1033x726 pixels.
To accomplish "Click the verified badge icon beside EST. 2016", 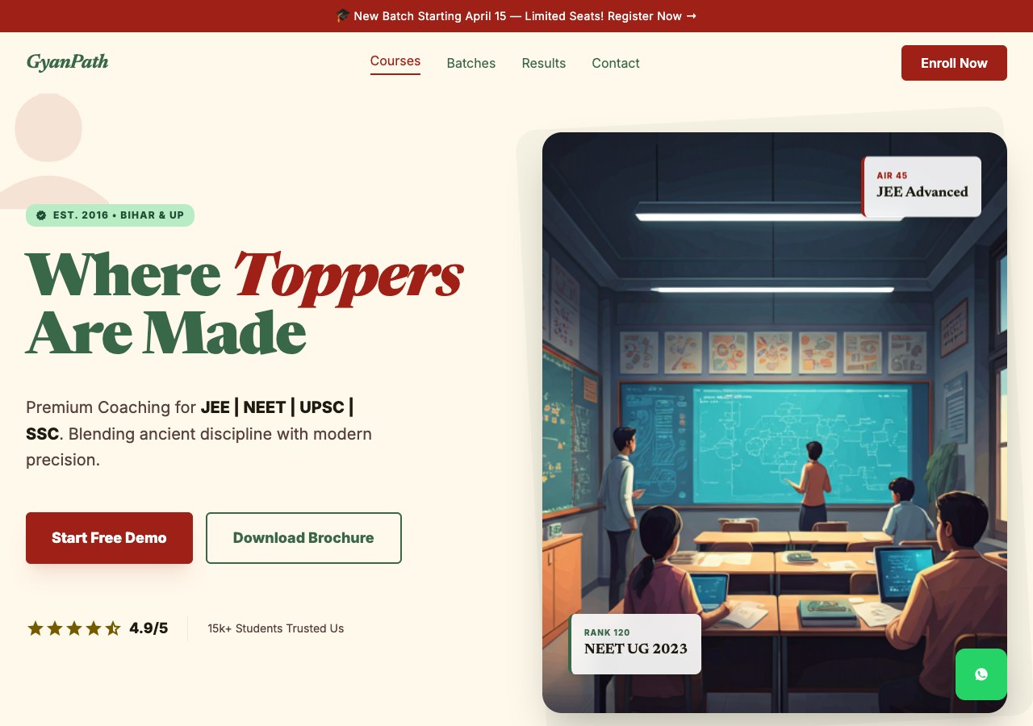I will (41, 215).
